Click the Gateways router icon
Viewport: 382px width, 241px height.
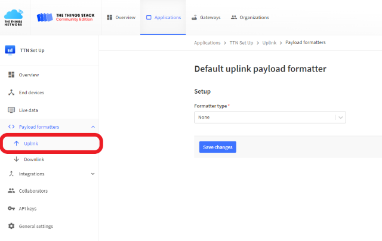[194, 17]
